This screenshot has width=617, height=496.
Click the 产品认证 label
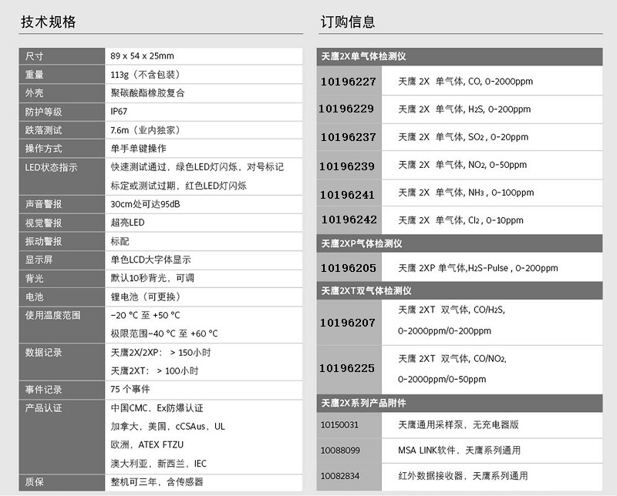click(x=44, y=408)
